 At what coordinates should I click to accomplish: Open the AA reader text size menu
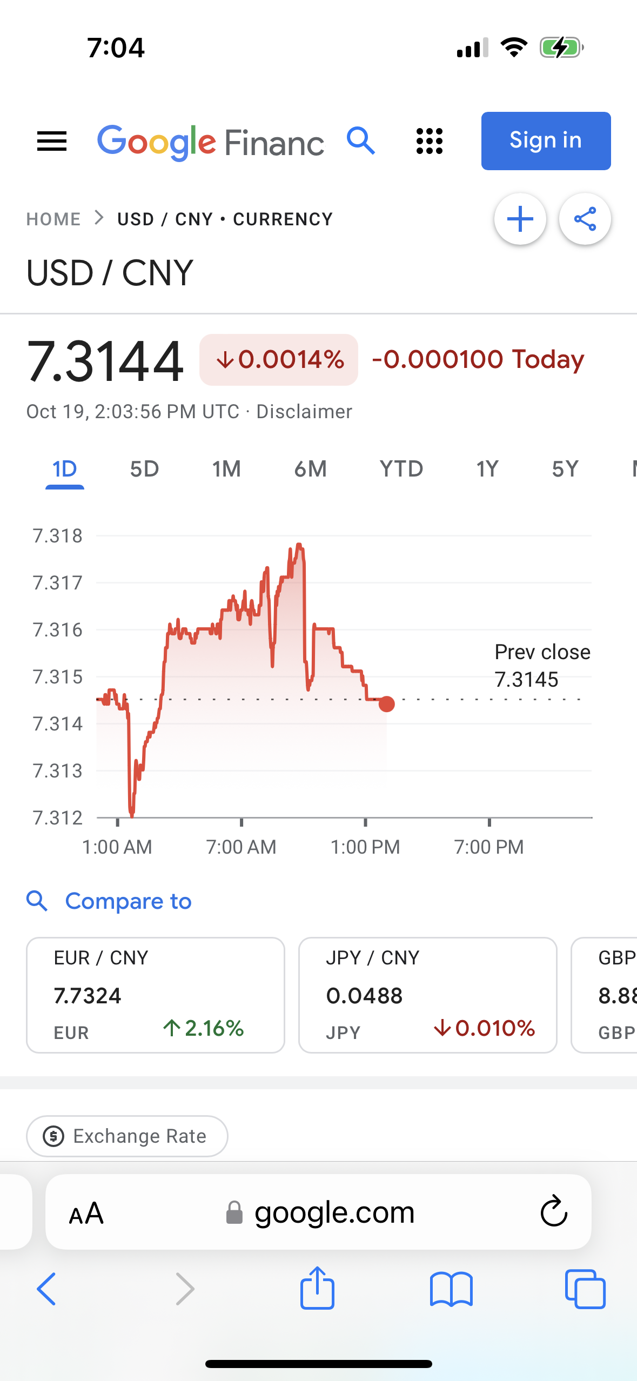click(86, 1214)
